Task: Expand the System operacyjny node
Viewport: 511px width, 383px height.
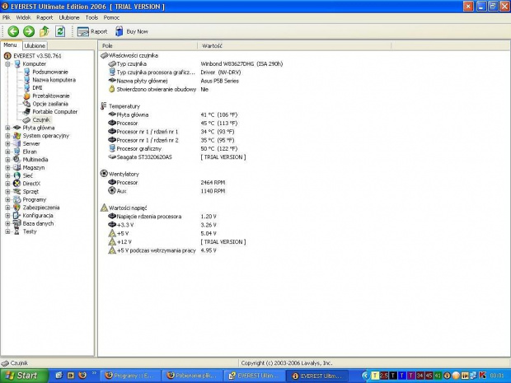Action: (7, 136)
